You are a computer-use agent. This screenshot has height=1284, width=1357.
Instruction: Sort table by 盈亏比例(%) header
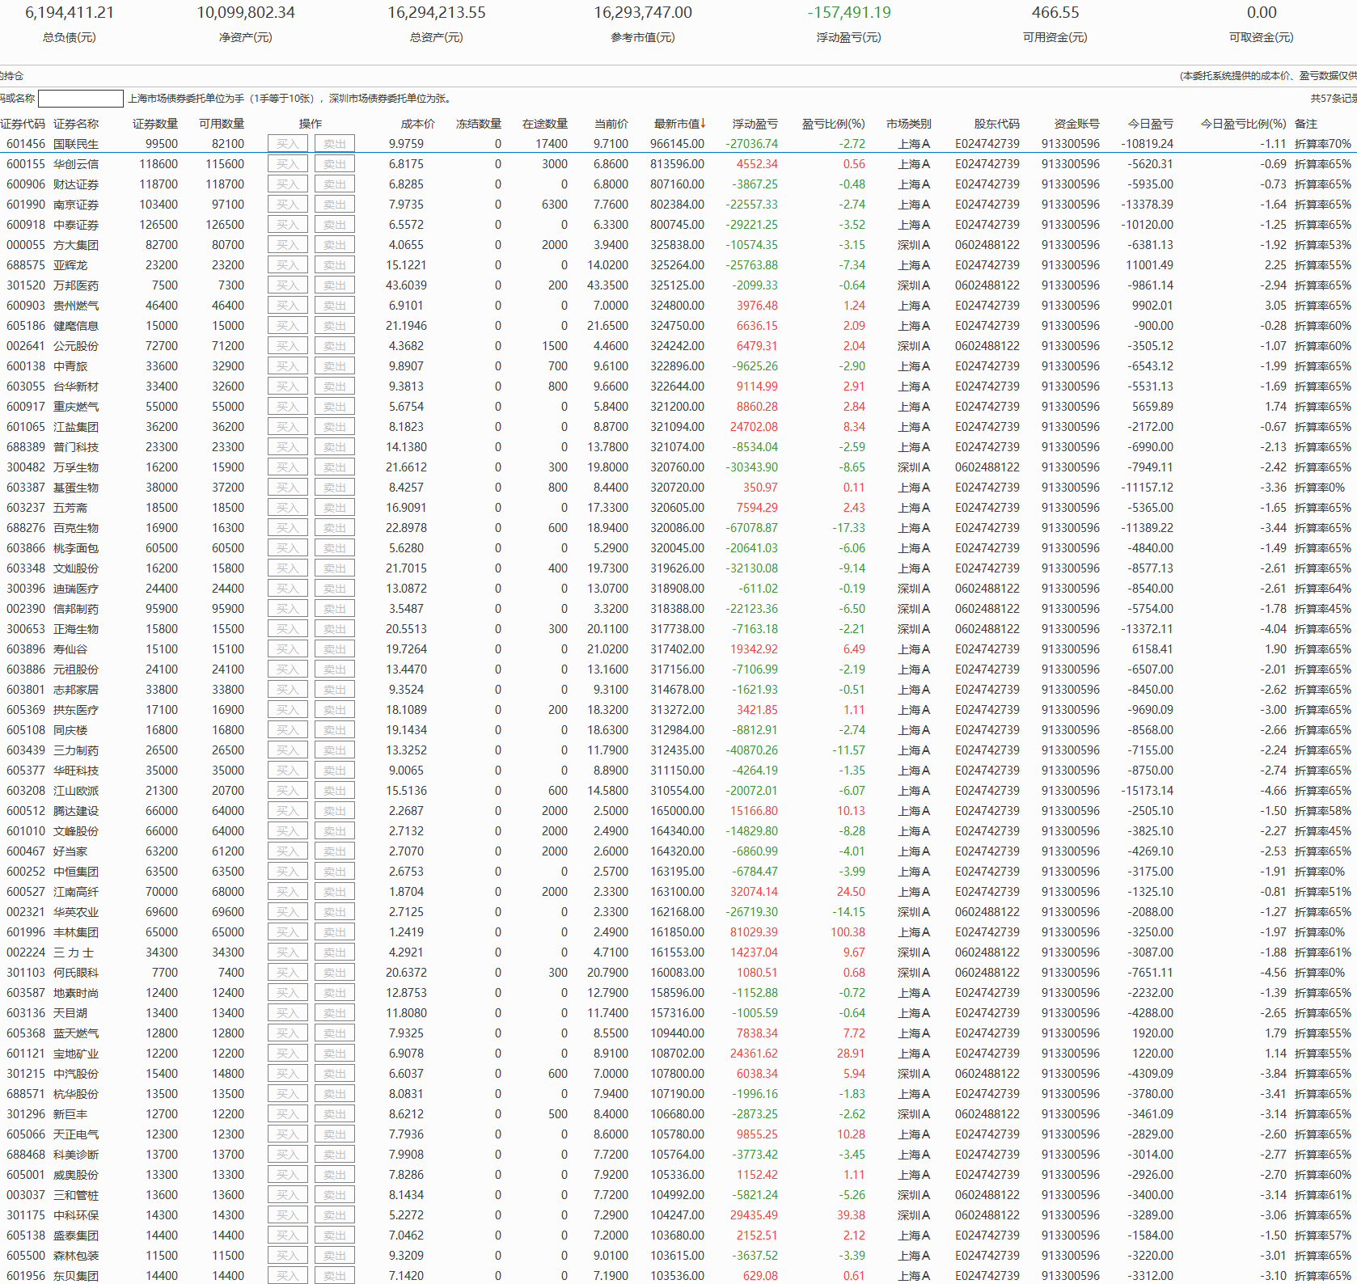tap(832, 124)
